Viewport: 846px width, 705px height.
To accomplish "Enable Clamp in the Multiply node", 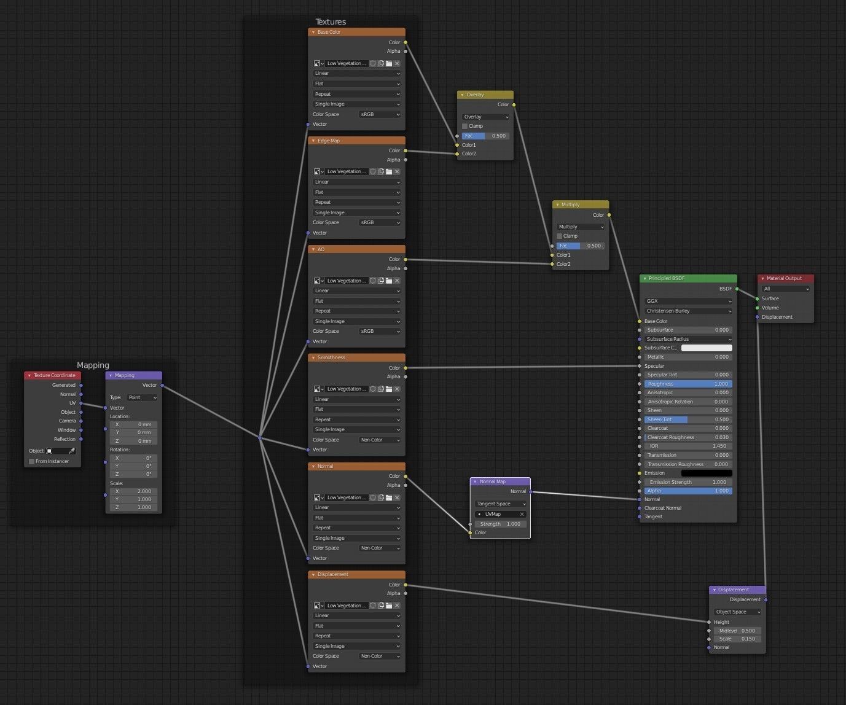I will [560, 236].
